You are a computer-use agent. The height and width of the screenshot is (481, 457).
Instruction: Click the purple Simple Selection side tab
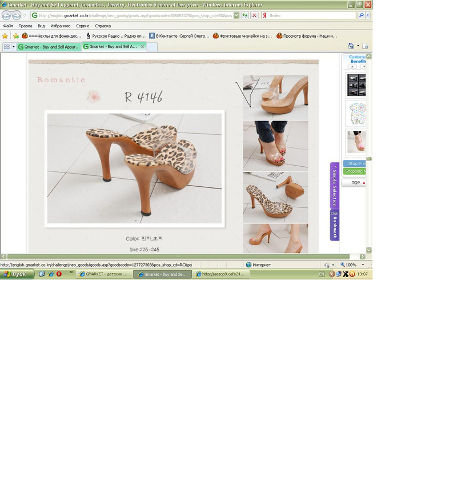pos(335,186)
